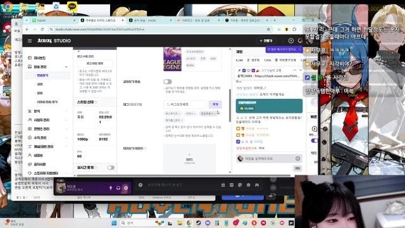Click the help question mark icon
The height and width of the screenshot is (228, 405).
291,41
